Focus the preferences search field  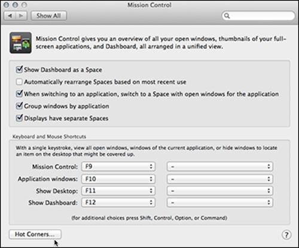click(258, 16)
